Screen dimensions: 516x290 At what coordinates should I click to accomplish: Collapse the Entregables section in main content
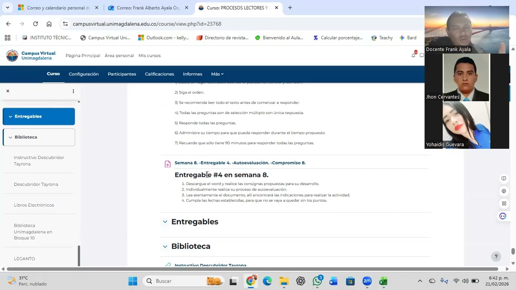[165, 222]
